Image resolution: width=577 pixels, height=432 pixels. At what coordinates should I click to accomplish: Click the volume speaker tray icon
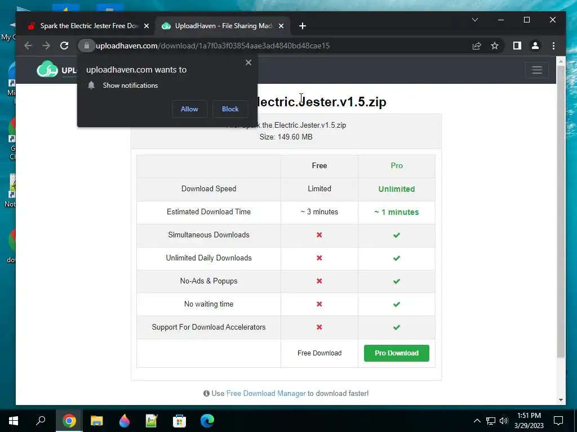click(504, 421)
